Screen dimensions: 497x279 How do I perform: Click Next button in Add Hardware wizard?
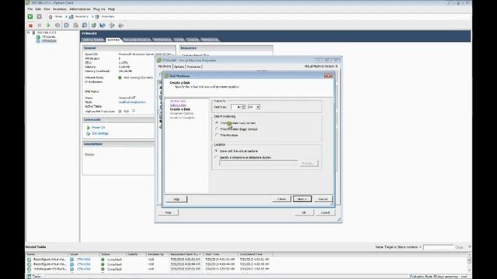(x=302, y=199)
